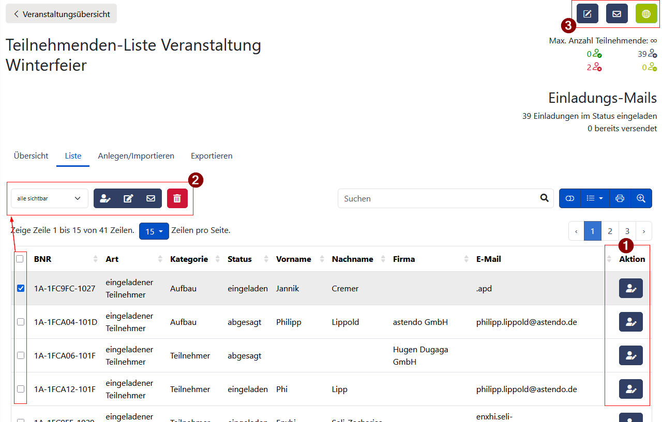Open the rows per page dropdown showing 15

coord(154,231)
